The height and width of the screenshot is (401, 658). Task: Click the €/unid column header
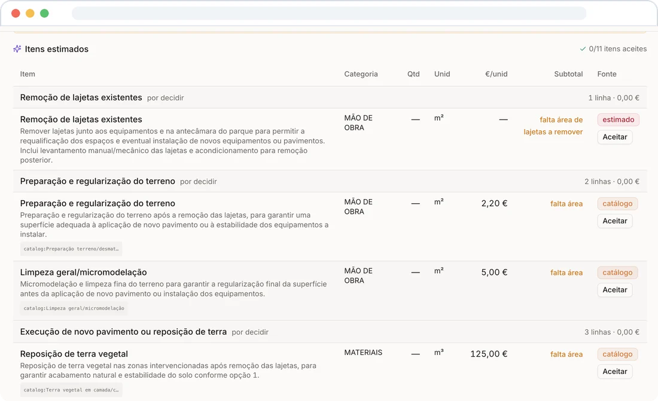pos(496,74)
